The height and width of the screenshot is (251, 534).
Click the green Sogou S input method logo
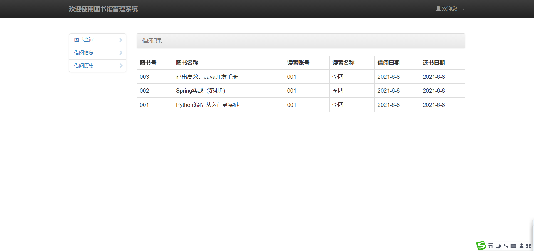pyautogui.click(x=481, y=246)
